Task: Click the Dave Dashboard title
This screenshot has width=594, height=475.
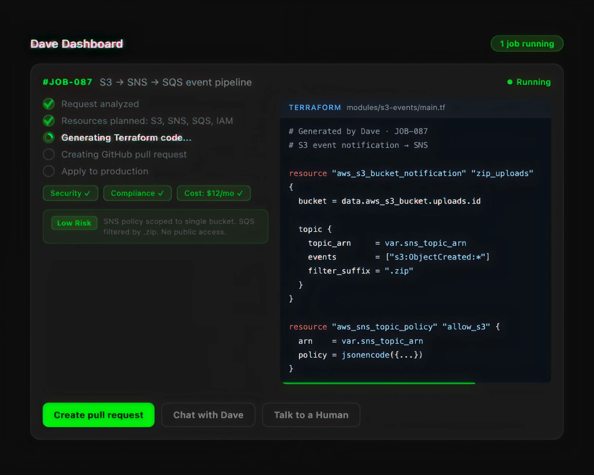Action: point(77,44)
